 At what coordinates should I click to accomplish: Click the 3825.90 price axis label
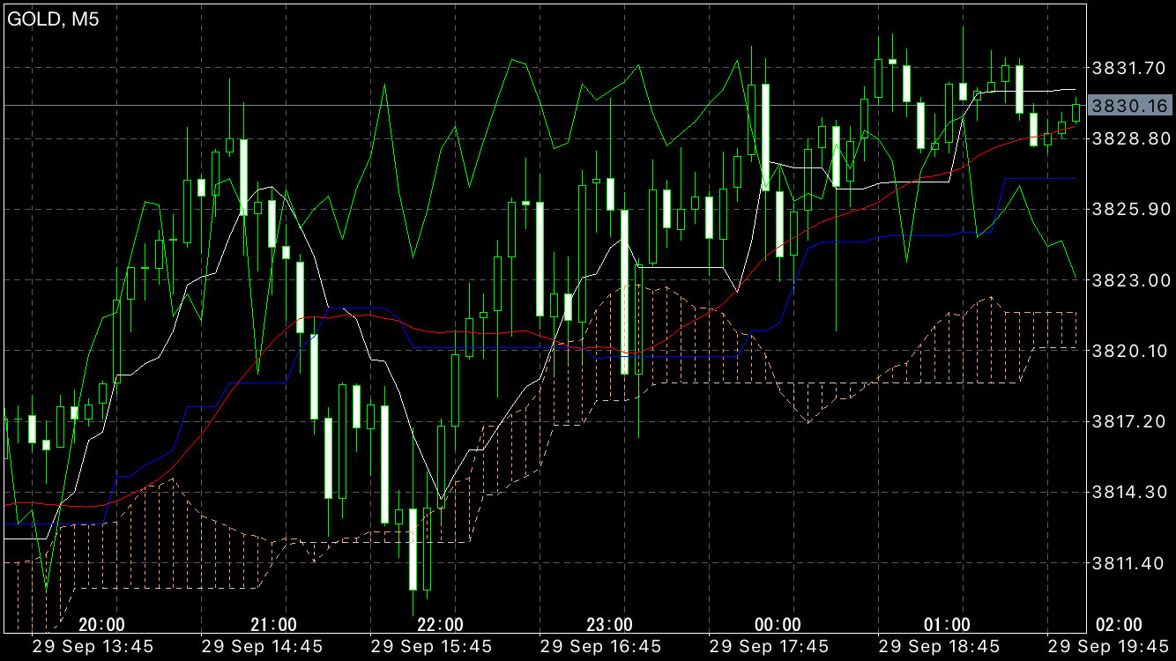pos(1129,209)
